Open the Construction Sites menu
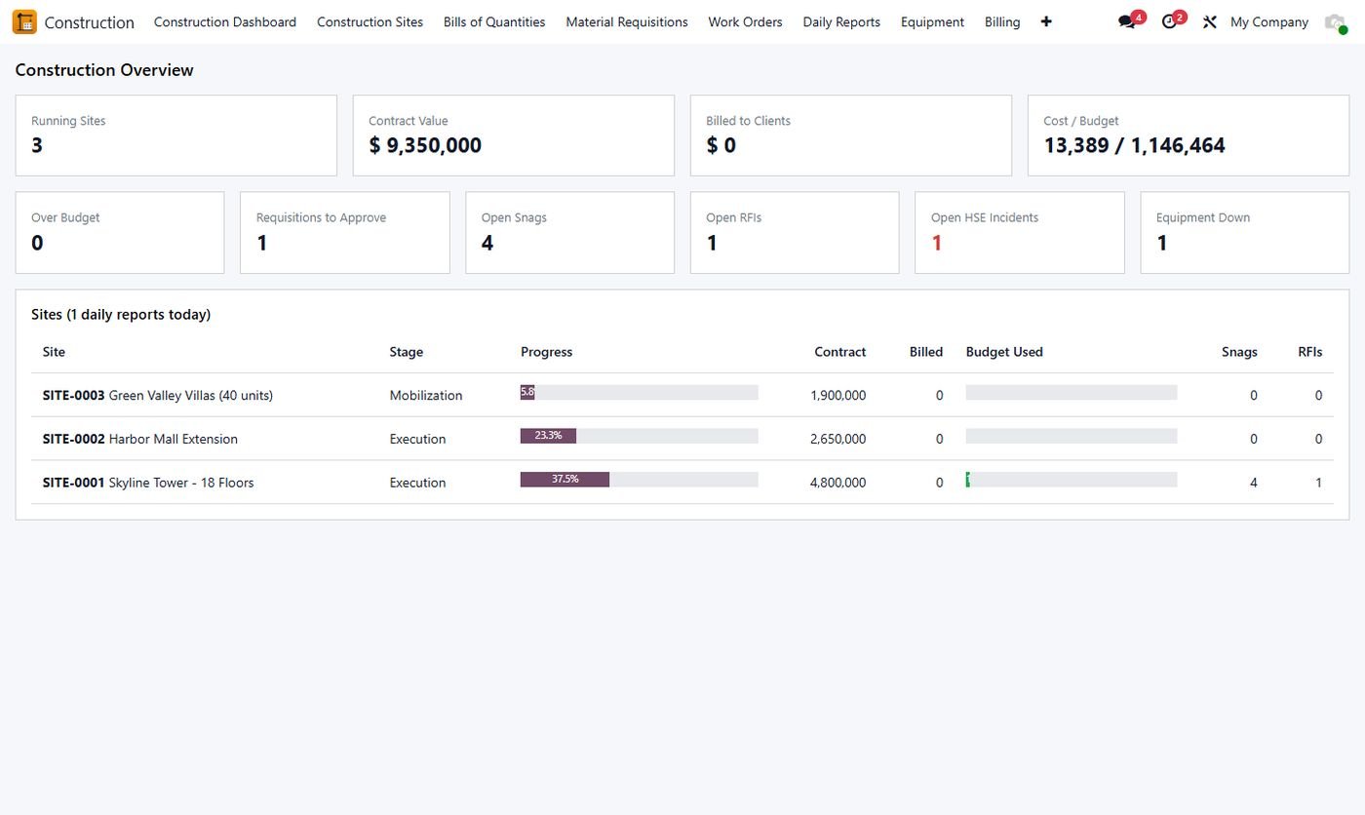The width and height of the screenshot is (1365, 815). [x=370, y=21]
